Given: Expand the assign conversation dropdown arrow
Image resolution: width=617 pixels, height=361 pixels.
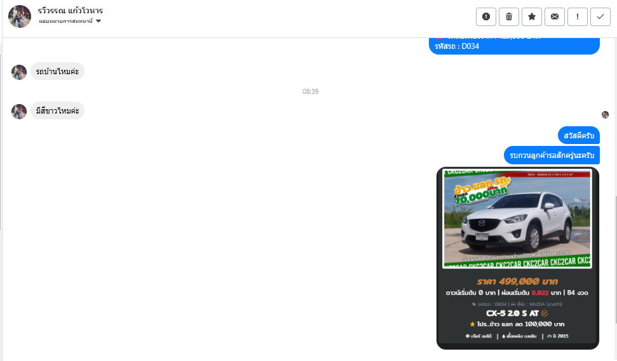Looking at the screenshot, I should pyautogui.click(x=98, y=21).
